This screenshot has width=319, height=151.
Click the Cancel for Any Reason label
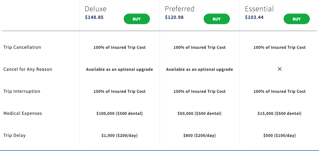28,69
